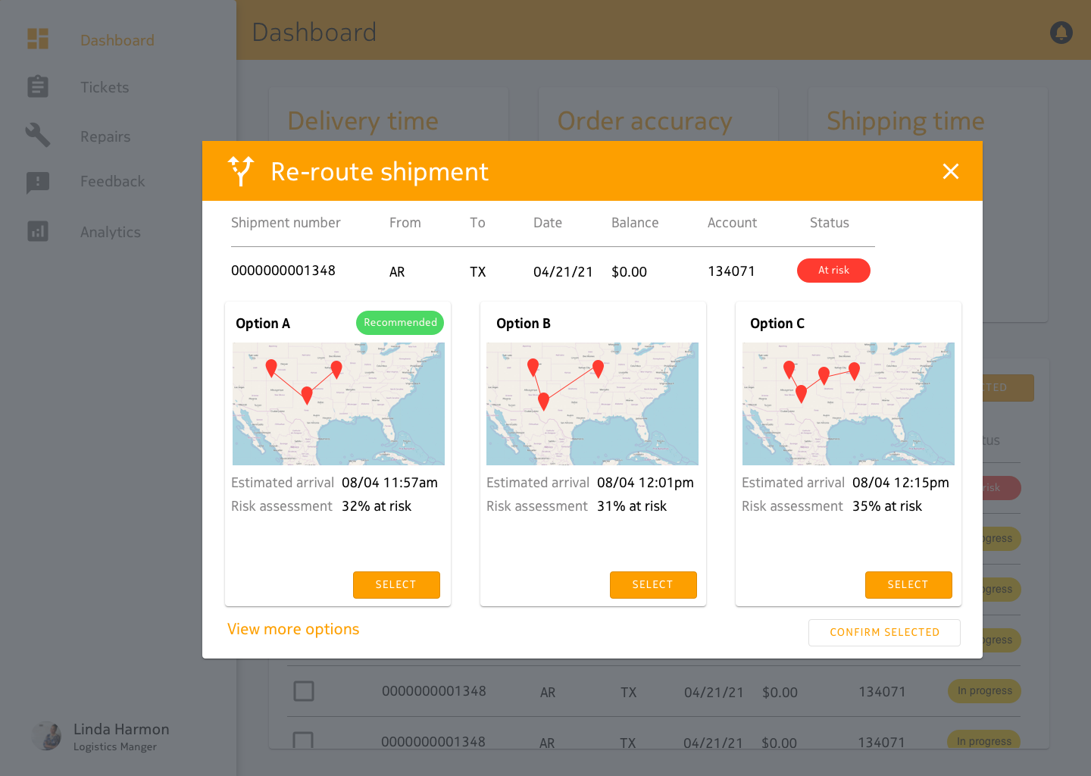Open the Option B route map

(x=592, y=404)
